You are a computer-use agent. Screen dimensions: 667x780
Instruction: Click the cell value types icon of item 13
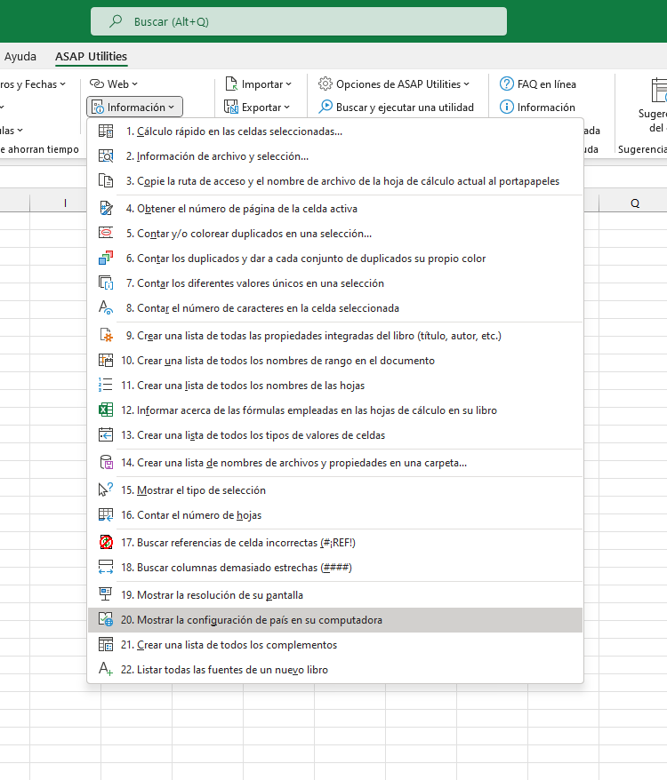coord(106,435)
